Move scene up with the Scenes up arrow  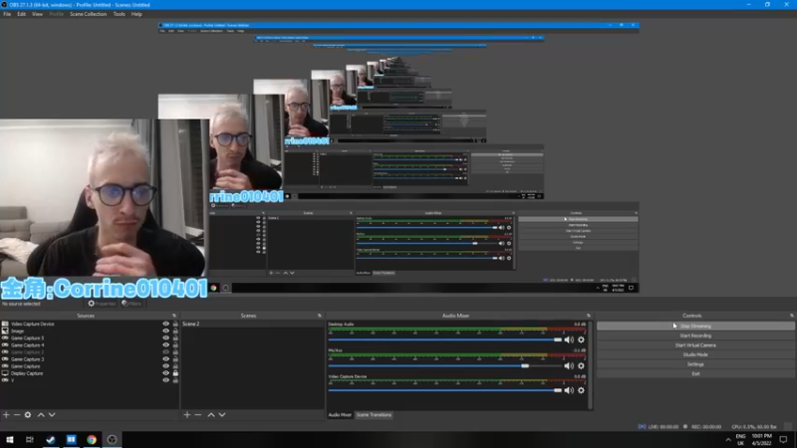tap(211, 415)
